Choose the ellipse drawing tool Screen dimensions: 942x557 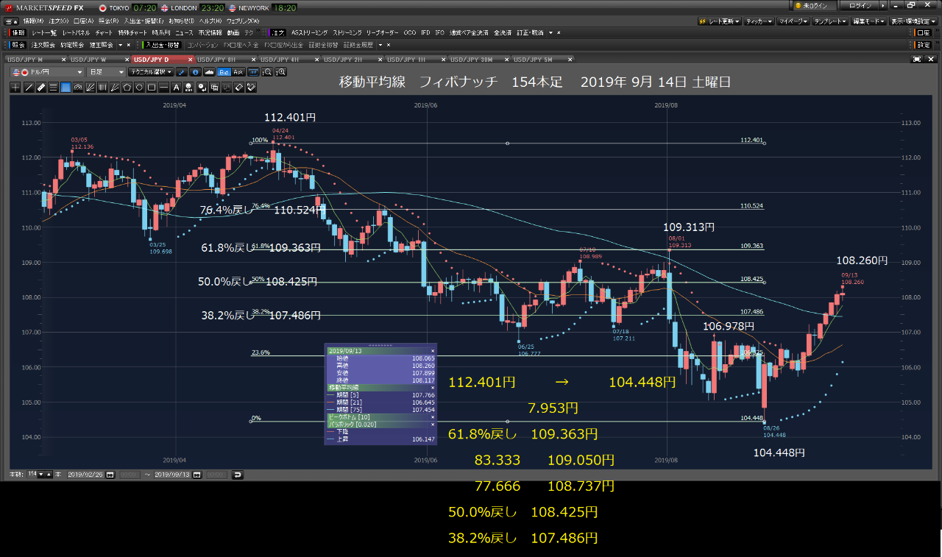(139, 88)
